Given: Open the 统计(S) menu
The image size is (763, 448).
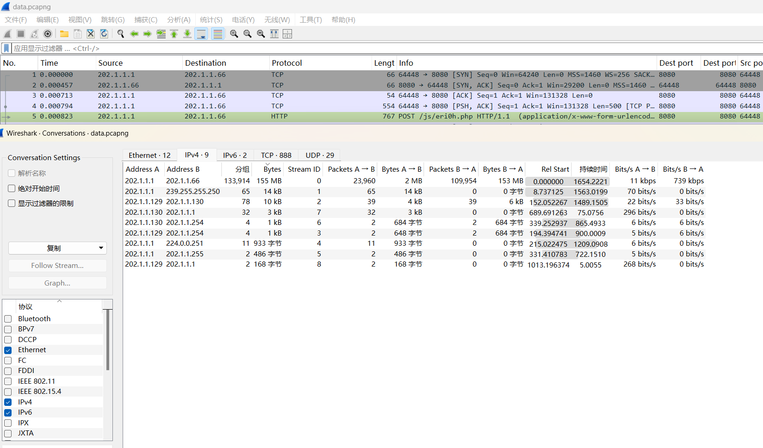Looking at the screenshot, I should tap(211, 19).
